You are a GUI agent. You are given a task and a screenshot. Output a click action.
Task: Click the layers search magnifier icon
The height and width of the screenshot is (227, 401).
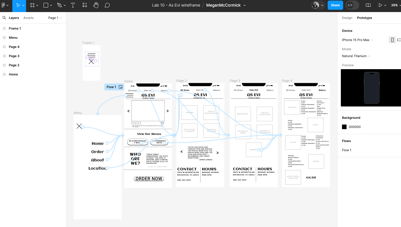point(4,18)
